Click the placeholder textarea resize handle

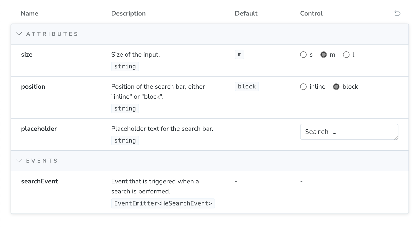(396, 137)
